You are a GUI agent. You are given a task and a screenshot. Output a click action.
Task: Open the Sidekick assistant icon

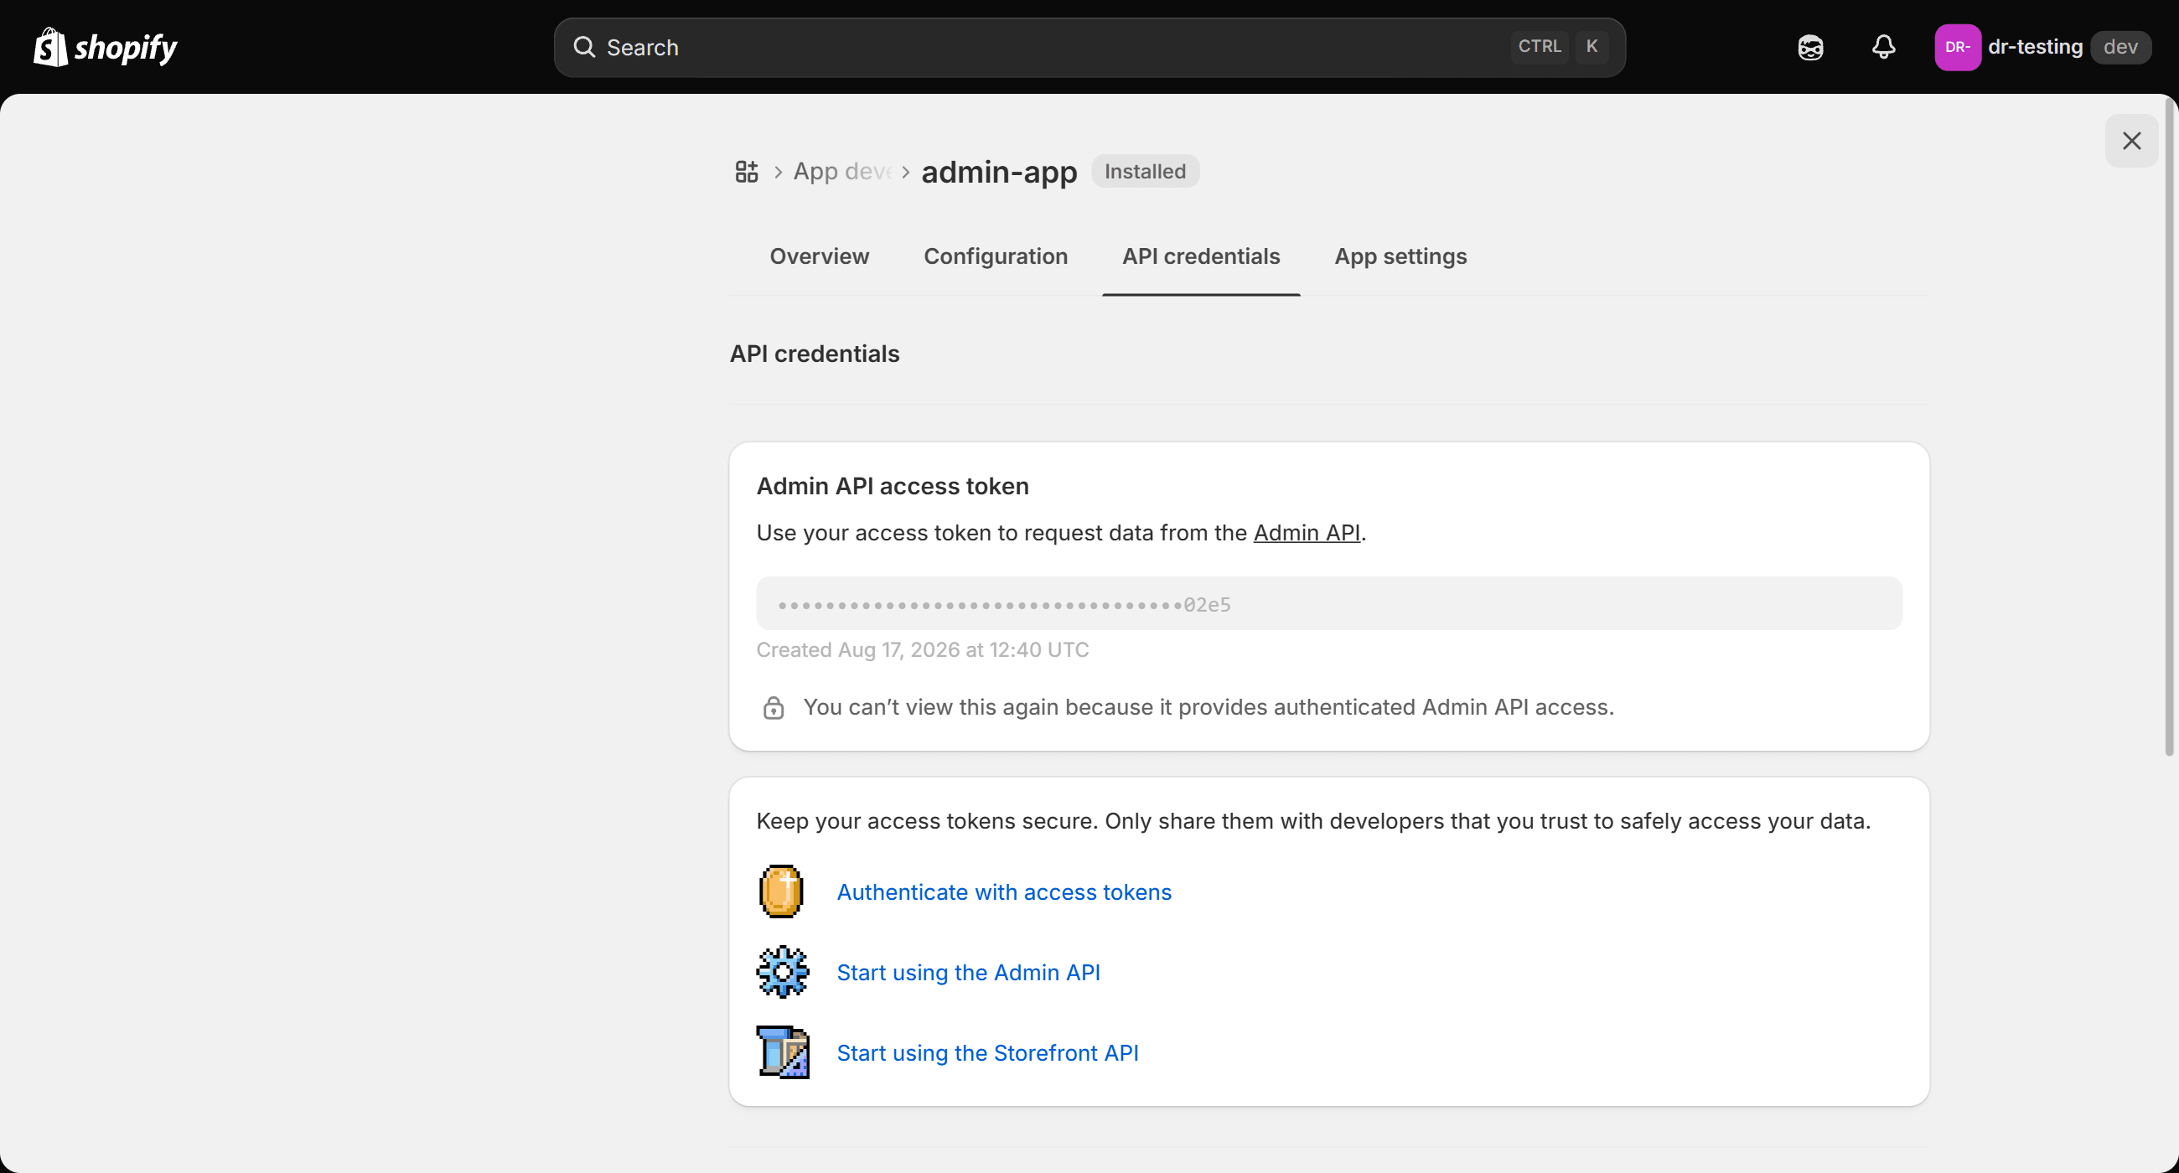point(1810,48)
